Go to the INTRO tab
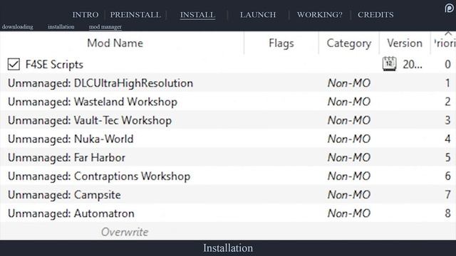This screenshot has height=256, width=456. 85,14
